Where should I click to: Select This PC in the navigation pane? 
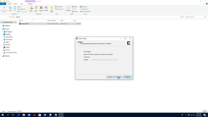7,29
